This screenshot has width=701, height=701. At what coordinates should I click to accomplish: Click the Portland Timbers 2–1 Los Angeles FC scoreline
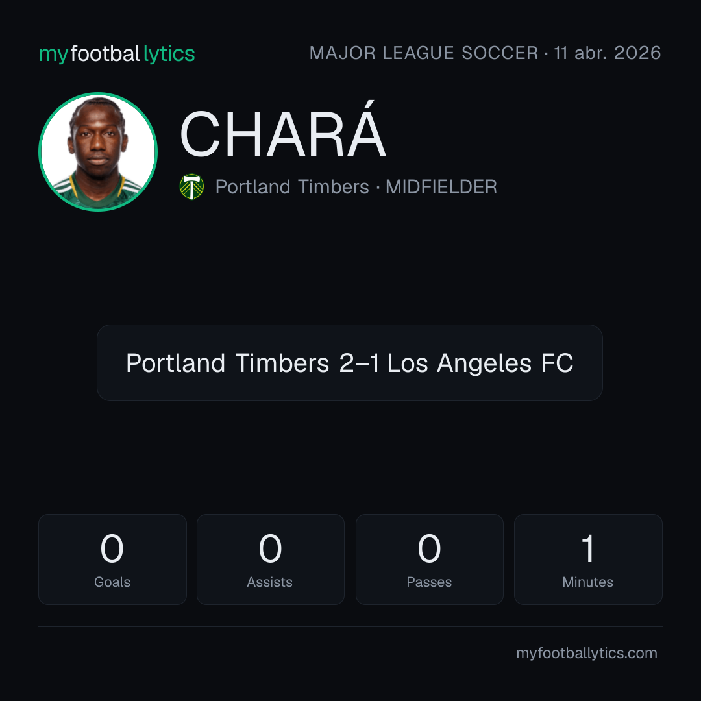pyautogui.click(x=350, y=363)
